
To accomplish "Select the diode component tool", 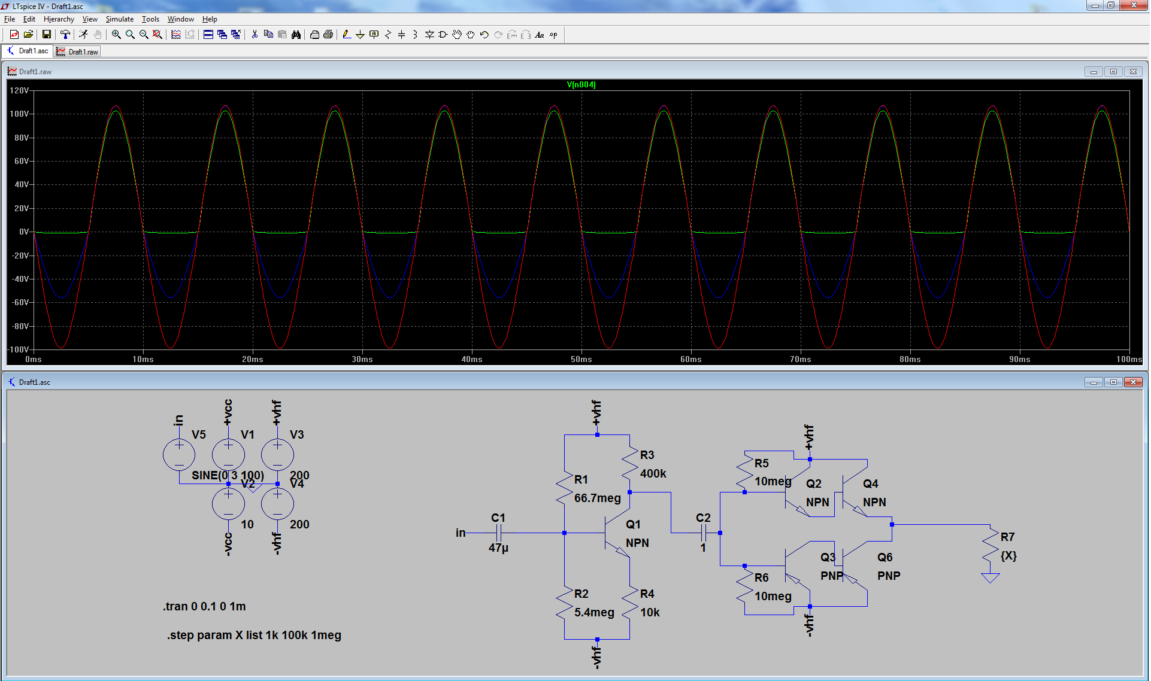I will 429,35.
